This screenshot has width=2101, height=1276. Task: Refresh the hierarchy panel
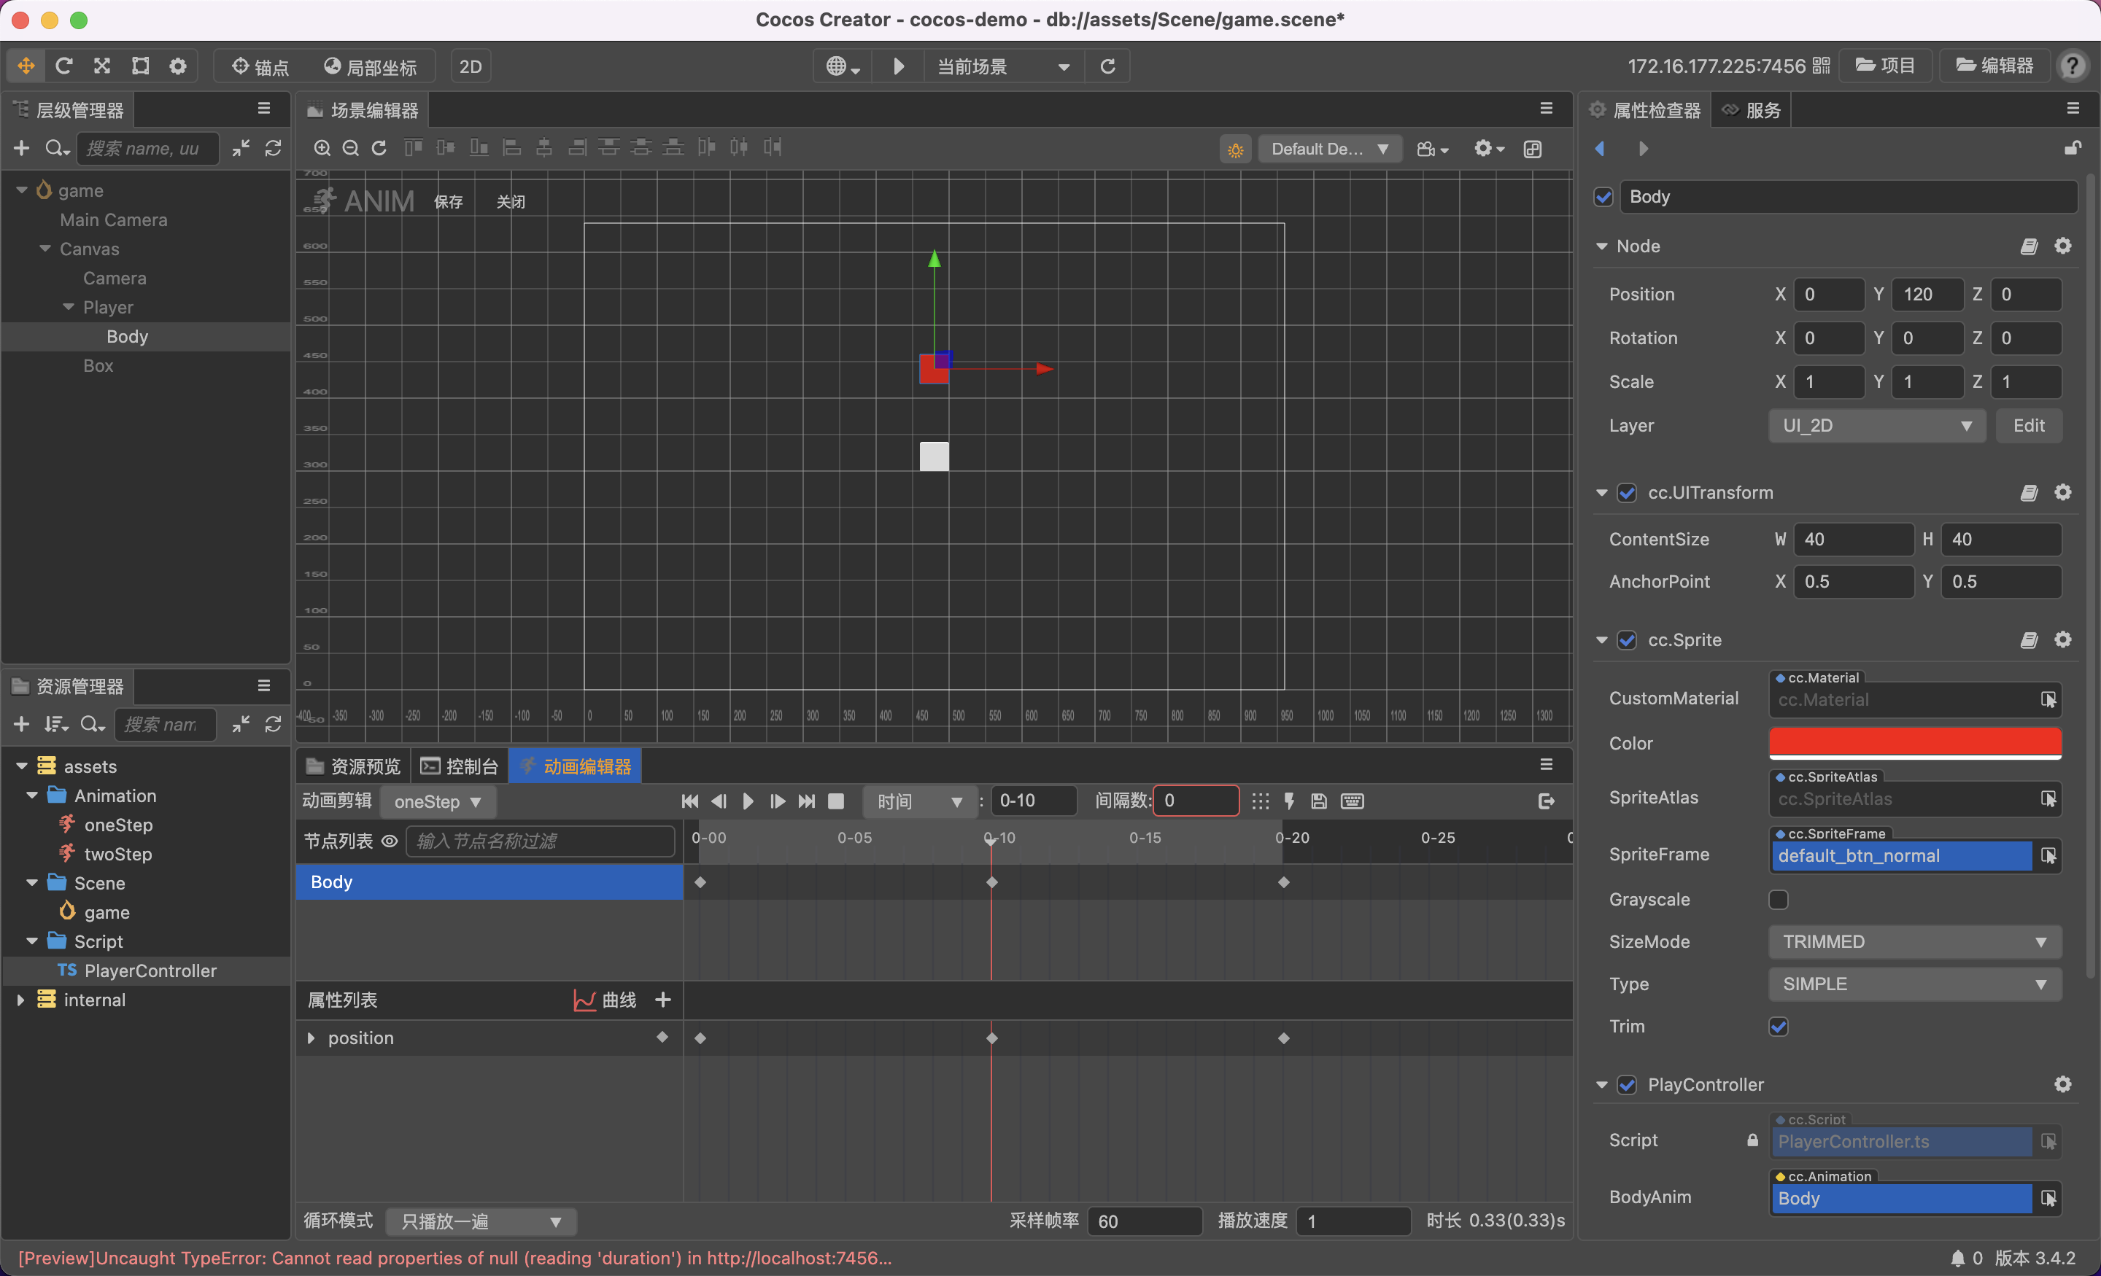(273, 148)
